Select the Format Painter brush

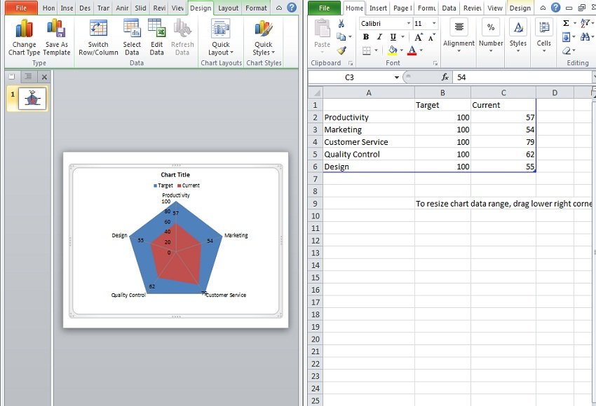[x=341, y=50]
